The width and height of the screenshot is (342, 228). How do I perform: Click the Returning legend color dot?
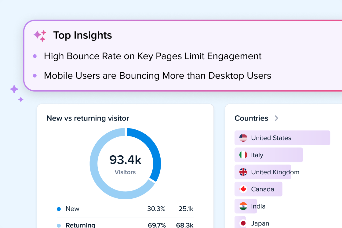pyautogui.click(x=59, y=226)
